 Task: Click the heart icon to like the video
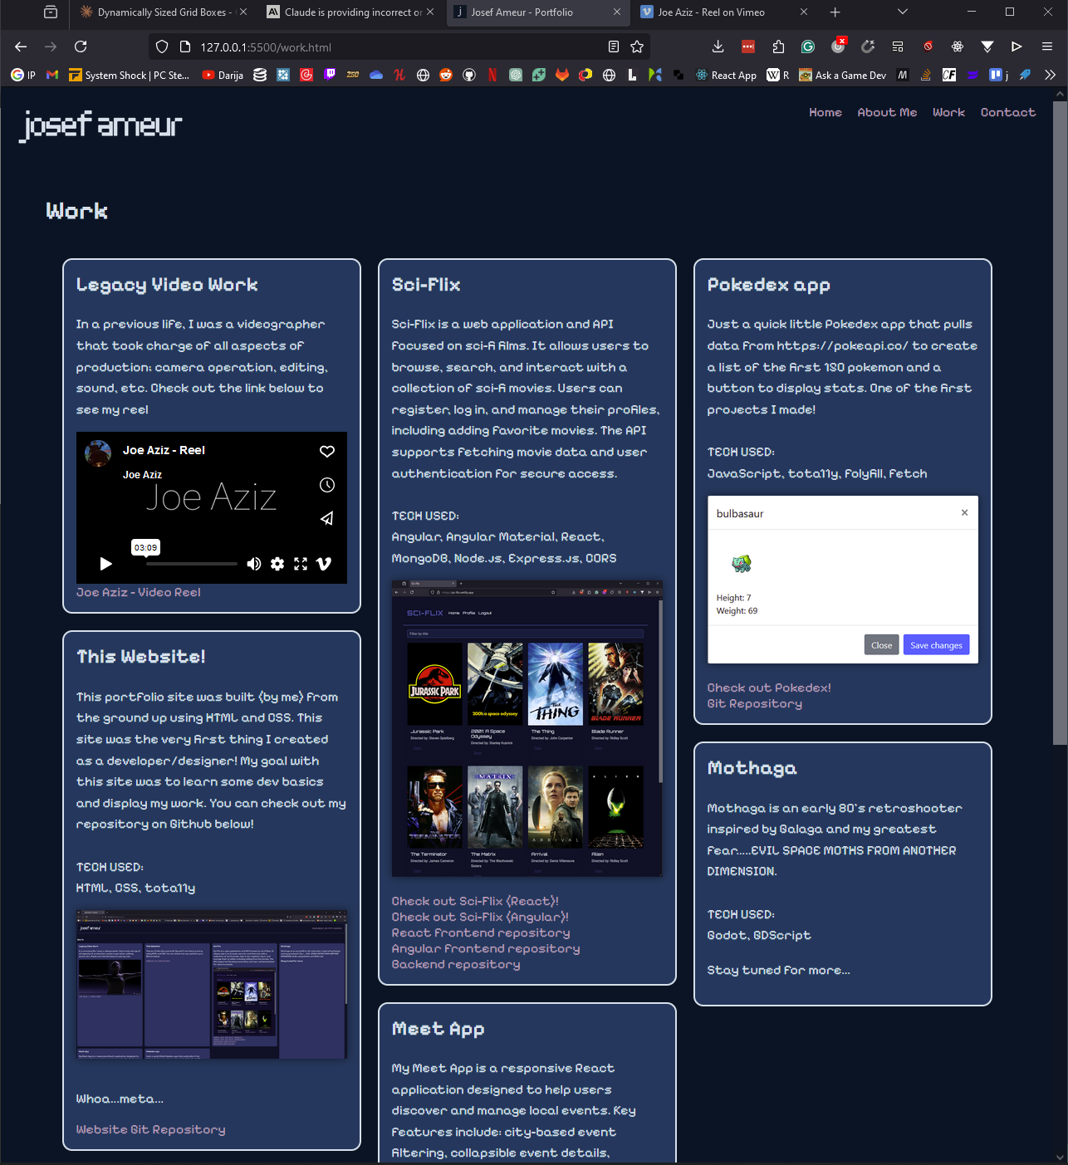326,452
